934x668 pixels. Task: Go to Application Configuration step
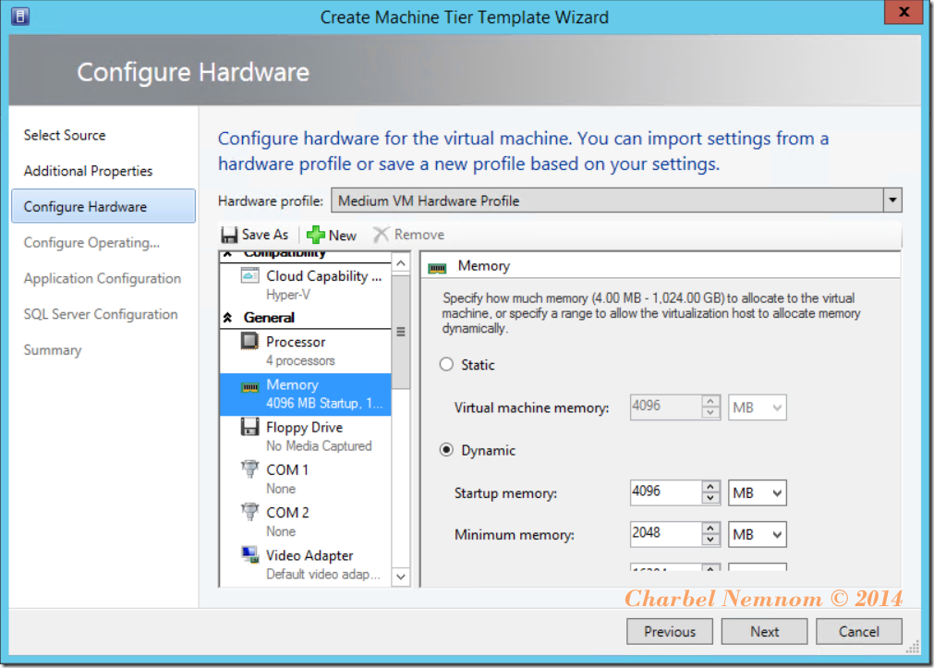(x=103, y=278)
